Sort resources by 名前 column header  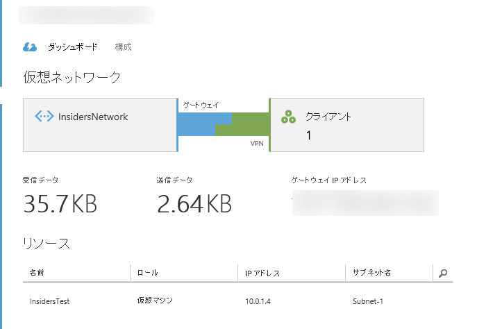pyautogui.click(x=37, y=273)
